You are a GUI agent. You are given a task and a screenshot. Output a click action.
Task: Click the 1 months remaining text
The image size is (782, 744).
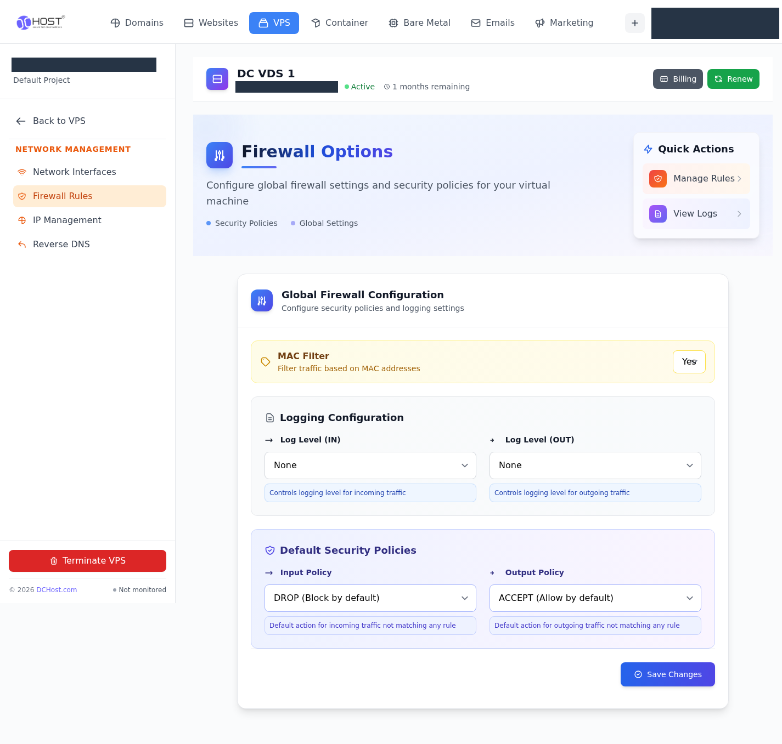point(431,87)
